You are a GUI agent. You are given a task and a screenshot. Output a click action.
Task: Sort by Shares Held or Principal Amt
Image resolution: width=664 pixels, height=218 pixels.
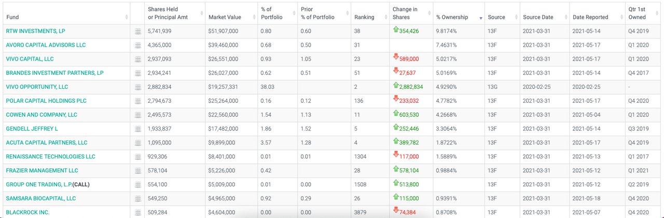pos(175,13)
